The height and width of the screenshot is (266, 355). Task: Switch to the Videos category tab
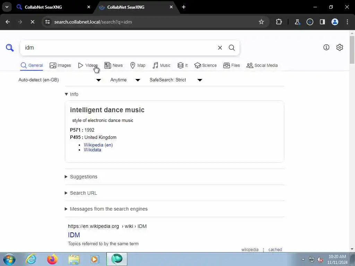coord(88,65)
